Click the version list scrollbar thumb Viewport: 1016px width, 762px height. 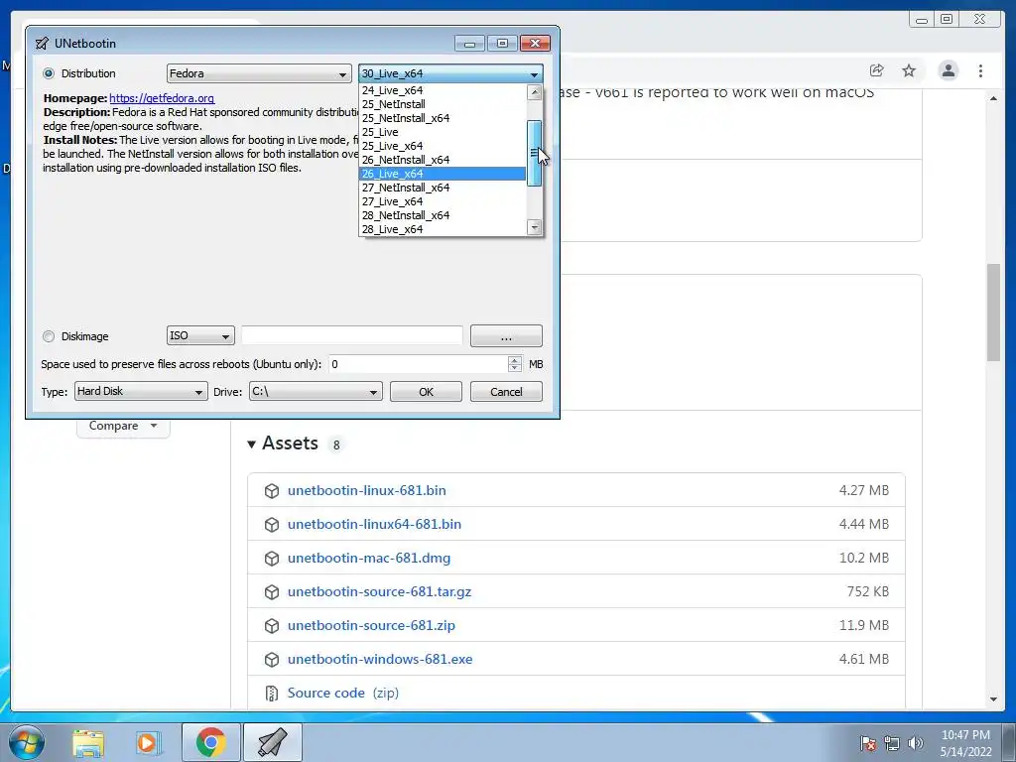[535, 153]
